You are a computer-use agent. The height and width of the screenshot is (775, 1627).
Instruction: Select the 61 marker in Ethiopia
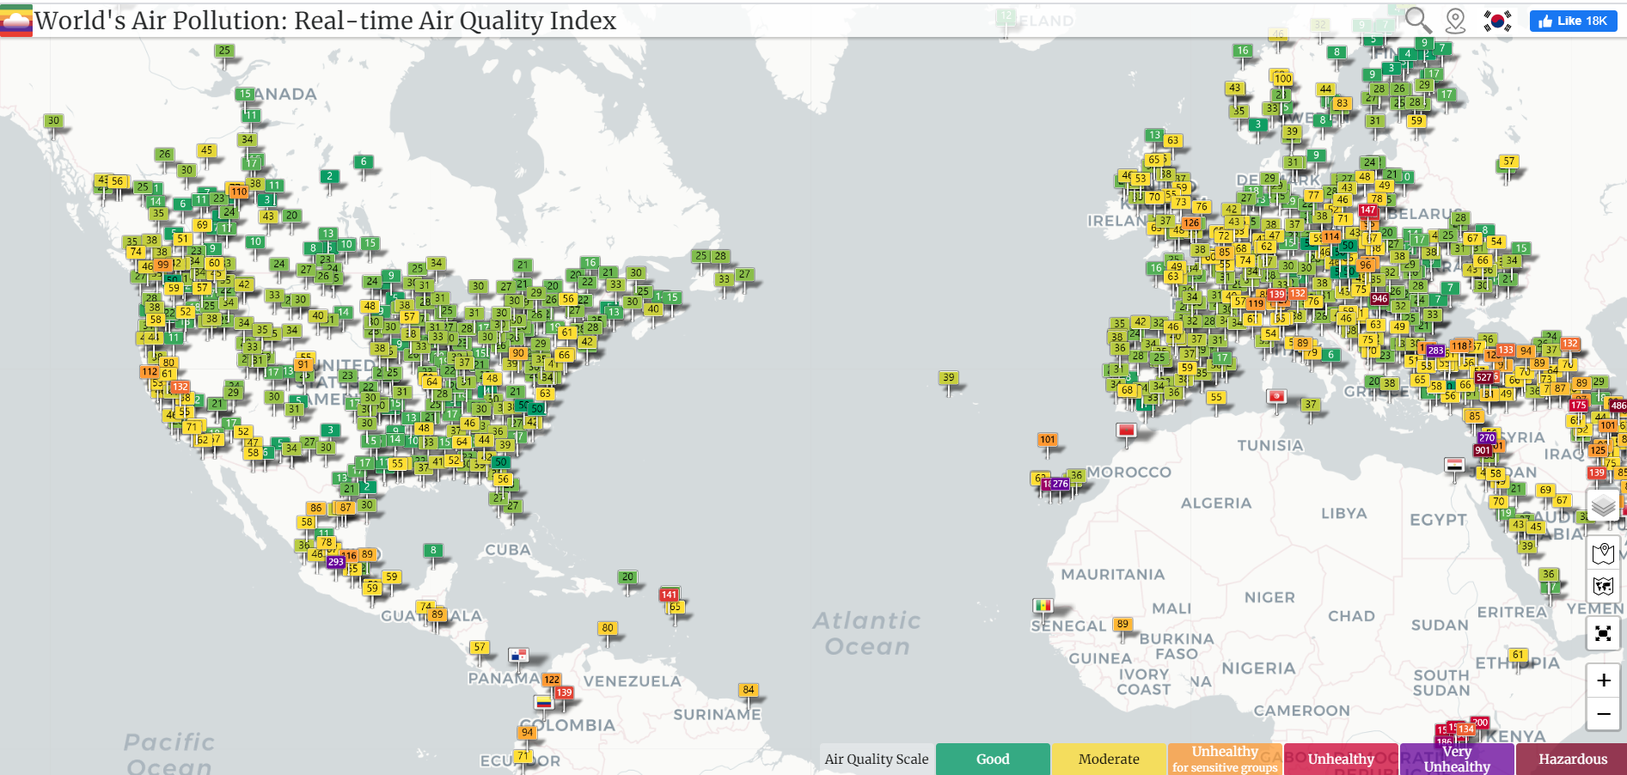[x=1519, y=655]
